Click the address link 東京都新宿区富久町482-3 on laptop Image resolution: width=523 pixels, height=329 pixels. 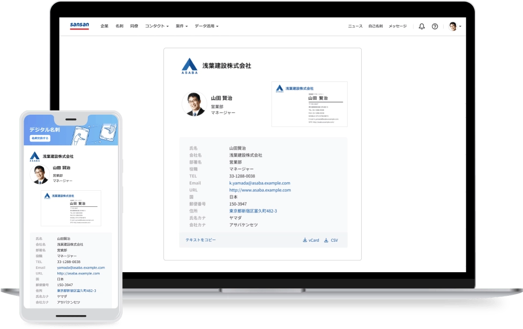click(x=253, y=211)
